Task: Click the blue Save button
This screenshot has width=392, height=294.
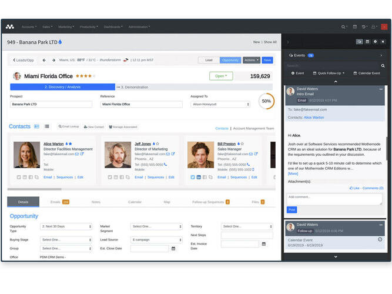Action: [x=267, y=60]
